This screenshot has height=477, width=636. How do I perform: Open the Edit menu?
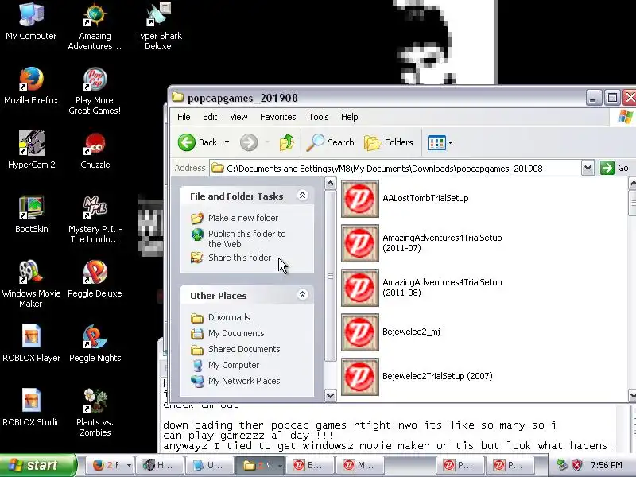tap(210, 117)
